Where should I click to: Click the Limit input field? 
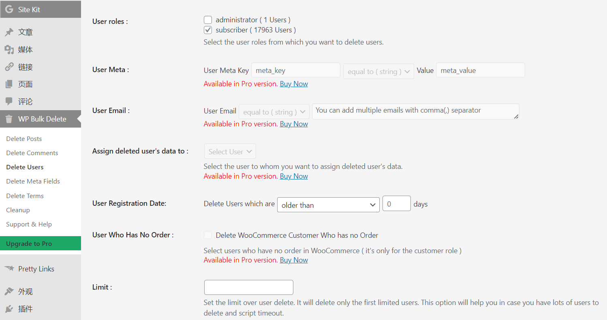(x=249, y=287)
